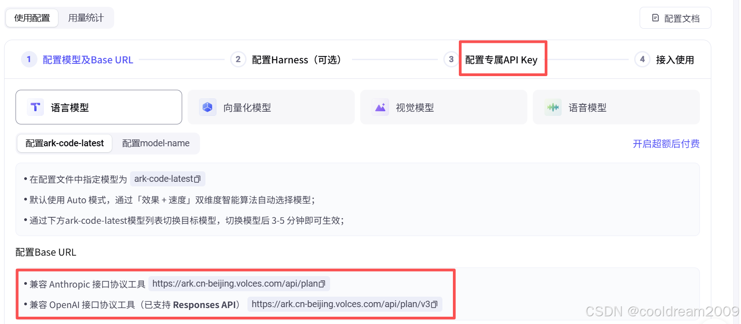Select step 2 number circle

pos(238,59)
